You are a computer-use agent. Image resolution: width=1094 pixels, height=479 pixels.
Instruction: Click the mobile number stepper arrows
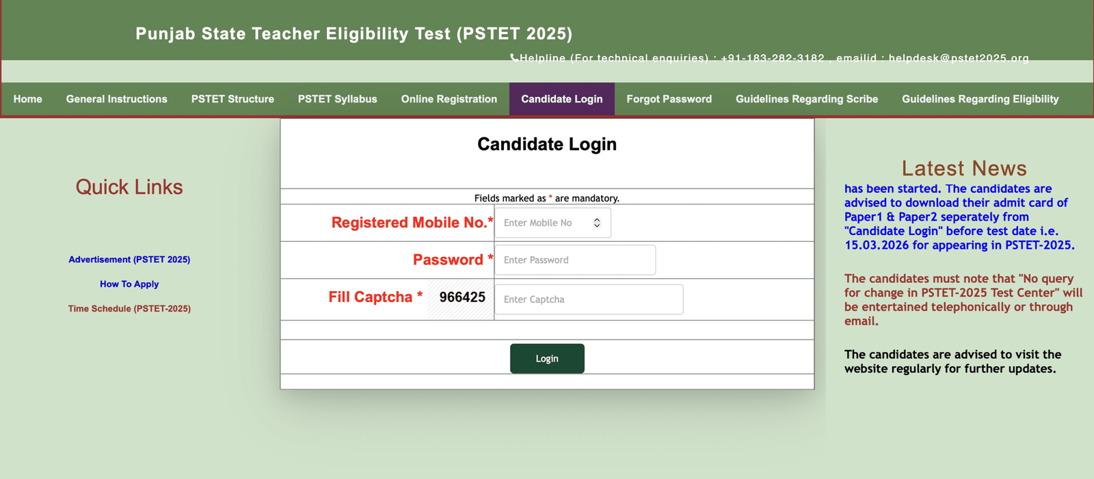point(597,223)
